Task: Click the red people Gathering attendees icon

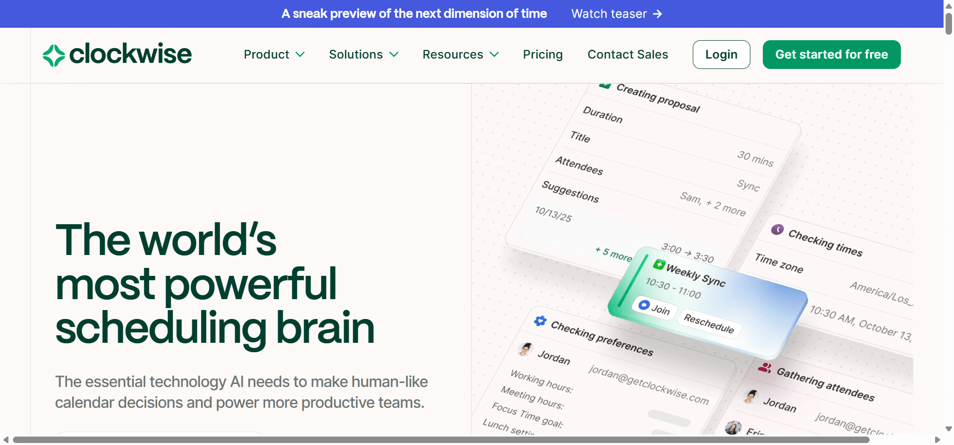Action: (x=765, y=368)
